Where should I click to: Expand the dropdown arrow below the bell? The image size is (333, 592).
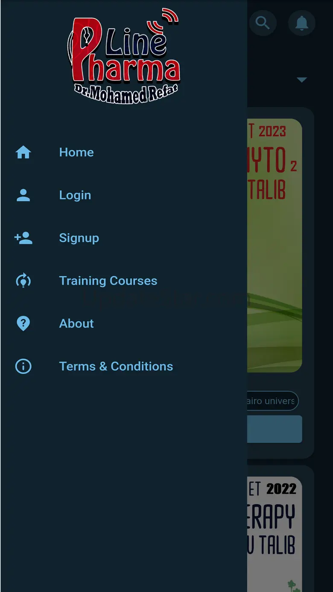302,80
